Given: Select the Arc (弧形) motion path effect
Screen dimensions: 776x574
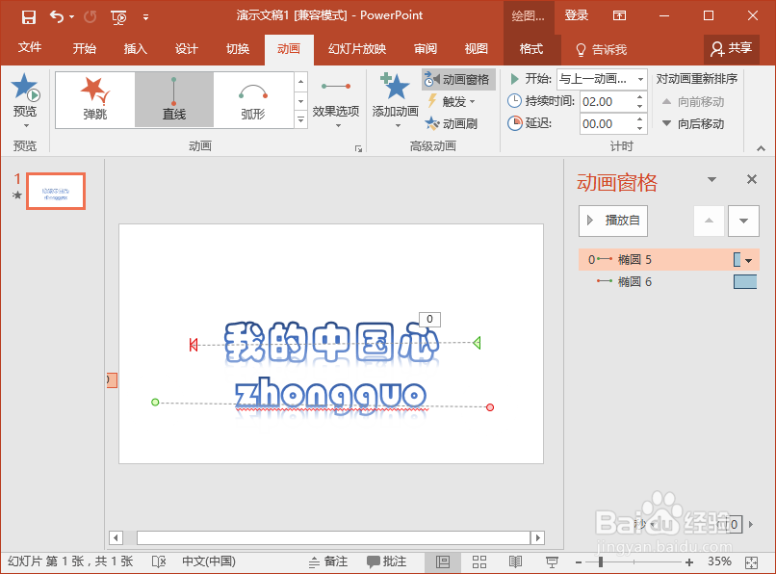Looking at the screenshot, I should [x=253, y=99].
